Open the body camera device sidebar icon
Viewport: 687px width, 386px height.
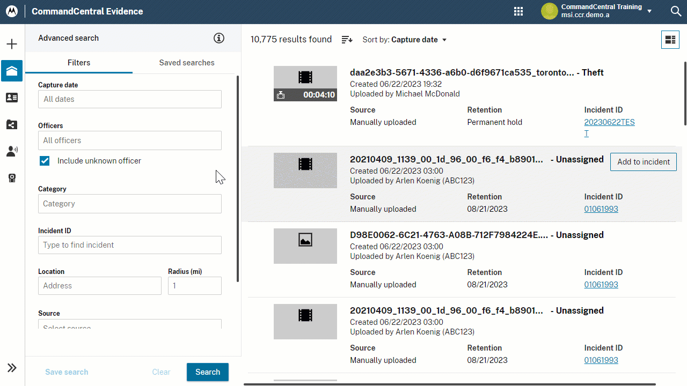[12, 179]
